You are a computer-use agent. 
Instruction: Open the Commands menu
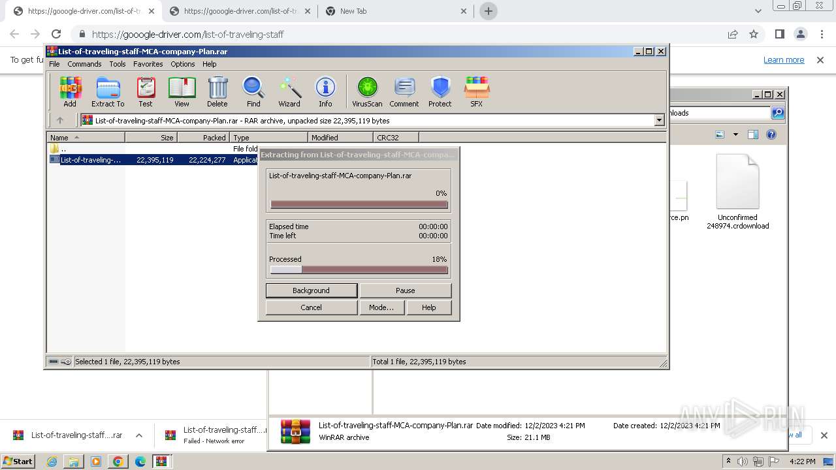coord(84,64)
